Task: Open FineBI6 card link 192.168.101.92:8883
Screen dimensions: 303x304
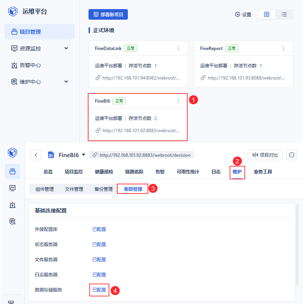Action: 141,131
